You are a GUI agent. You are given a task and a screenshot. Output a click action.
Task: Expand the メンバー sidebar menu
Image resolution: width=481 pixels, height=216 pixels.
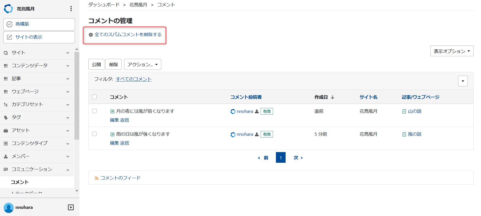(x=68, y=157)
